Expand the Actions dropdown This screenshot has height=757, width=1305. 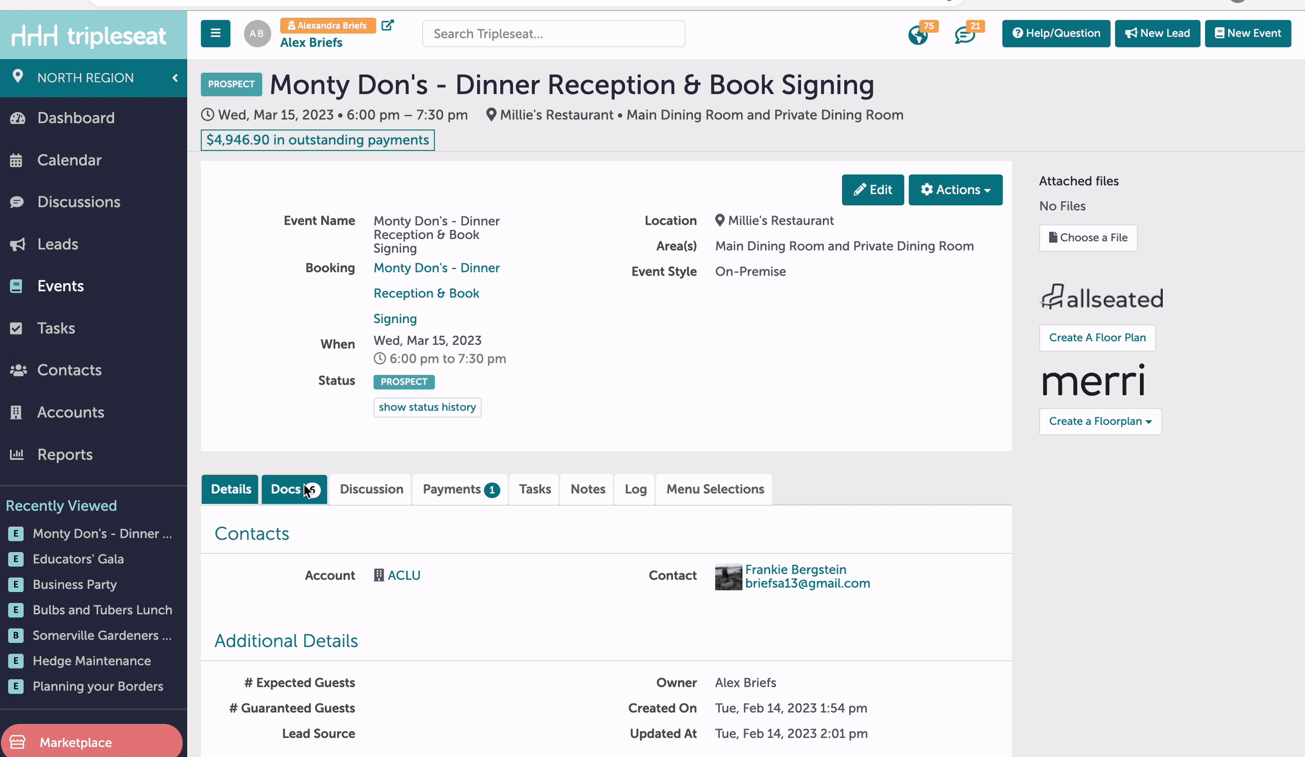coord(955,190)
